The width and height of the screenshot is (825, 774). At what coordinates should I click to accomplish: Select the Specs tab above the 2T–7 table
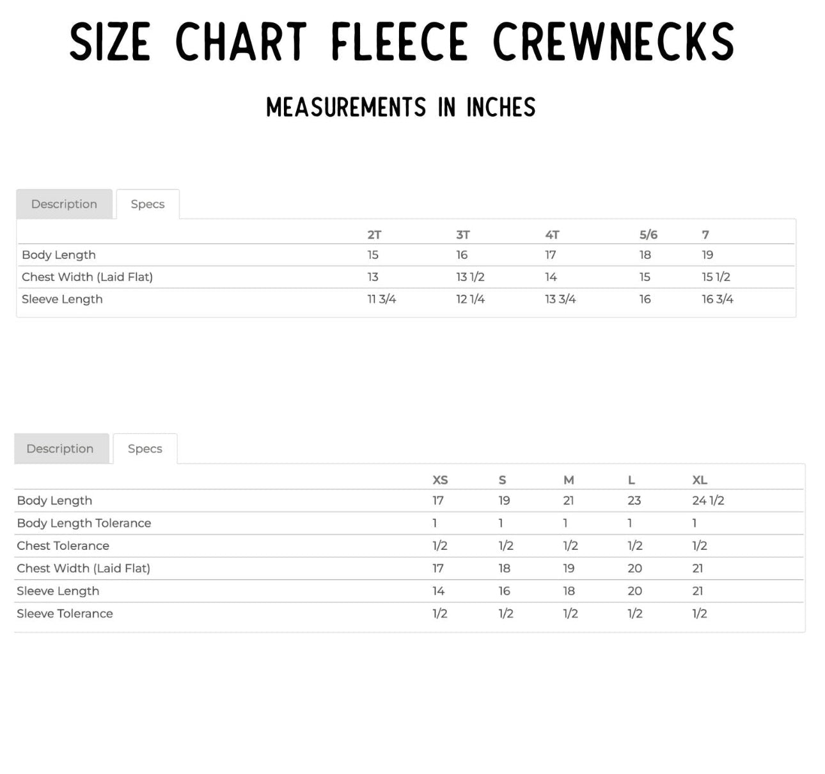[x=148, y=204]
